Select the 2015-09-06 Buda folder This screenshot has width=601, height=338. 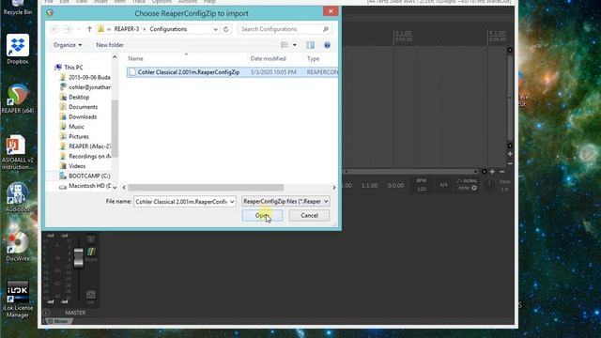coord(85,77)
